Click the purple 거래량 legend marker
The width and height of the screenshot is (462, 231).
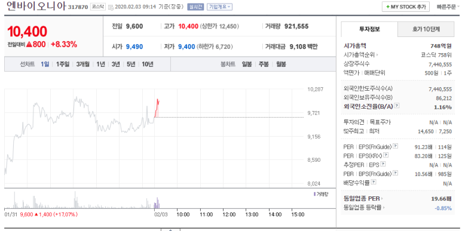pos(314,194)
